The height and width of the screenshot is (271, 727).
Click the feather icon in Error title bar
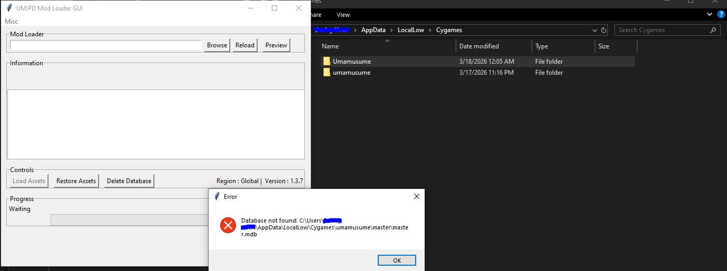(217, 196)
